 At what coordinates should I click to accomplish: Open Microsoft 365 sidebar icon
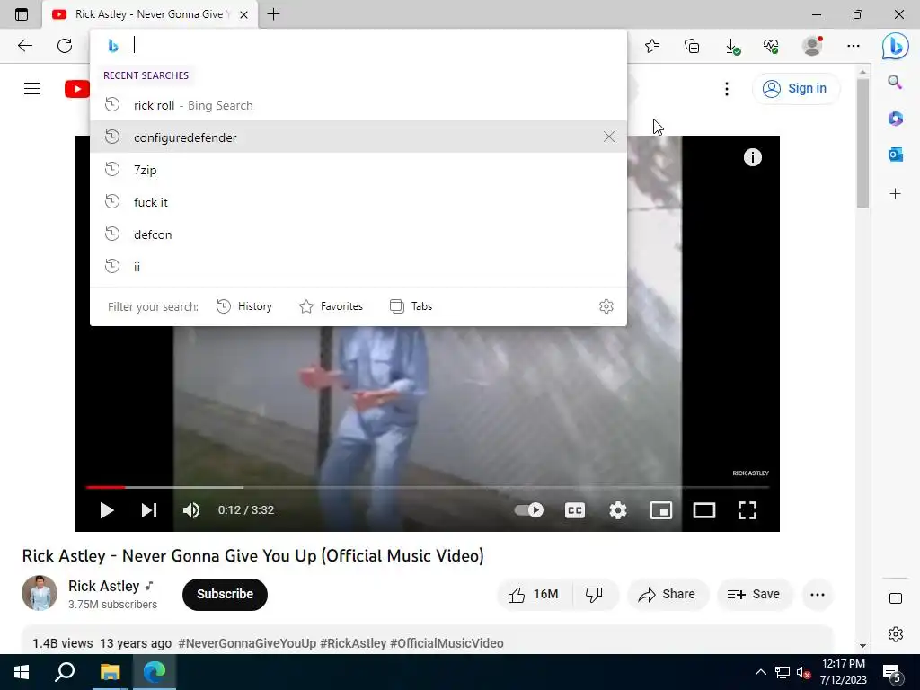pos(896,119)
